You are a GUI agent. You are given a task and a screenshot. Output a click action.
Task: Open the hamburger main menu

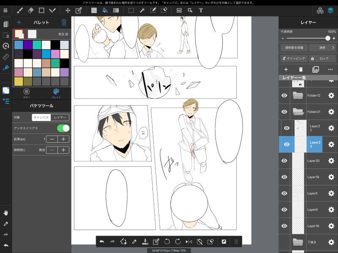coord(5,10)
